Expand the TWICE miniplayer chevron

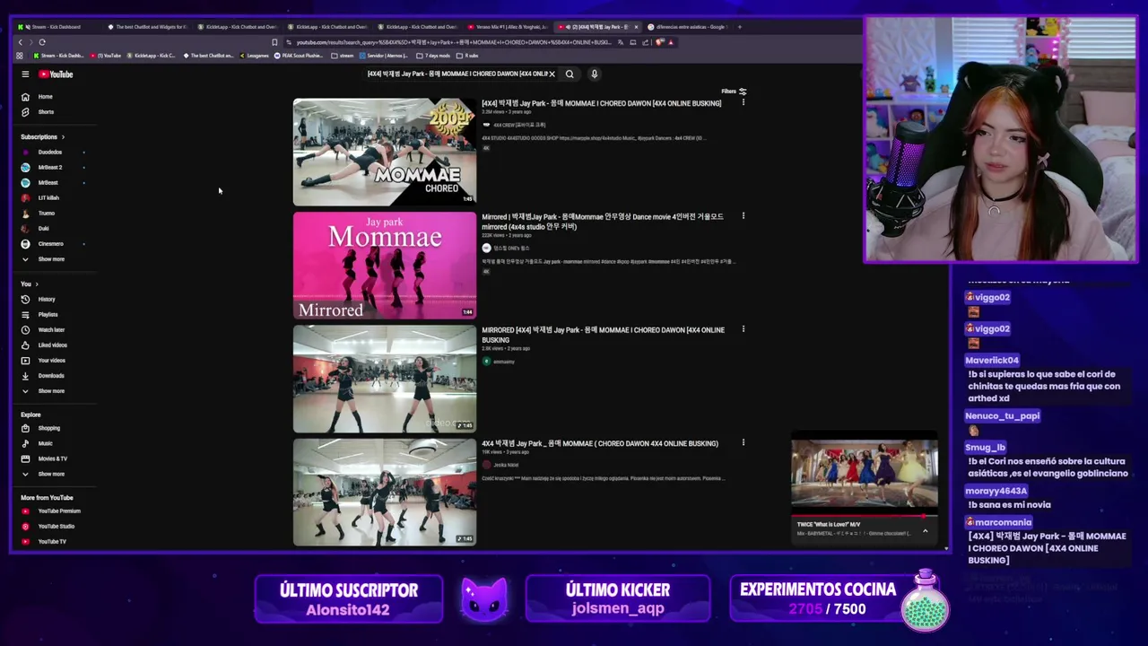(925, 531)
